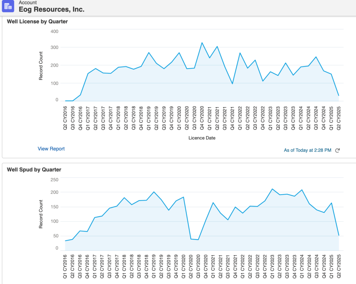Click the Well Spud by Quarter heading
Image resolution: width=356 pixels, height=284 pixels.
coord(34,170)
